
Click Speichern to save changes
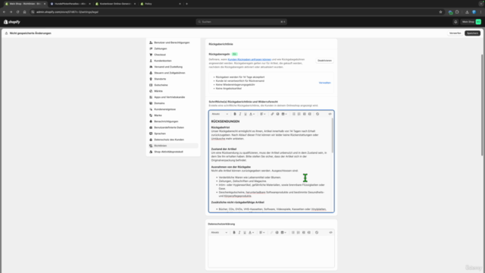pos(472,33)
